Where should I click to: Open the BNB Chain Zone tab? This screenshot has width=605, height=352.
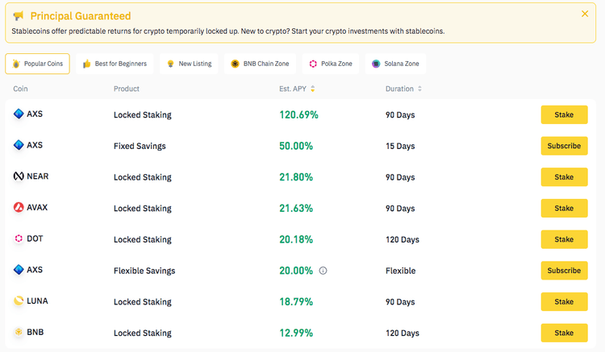[x=260, y=64]
